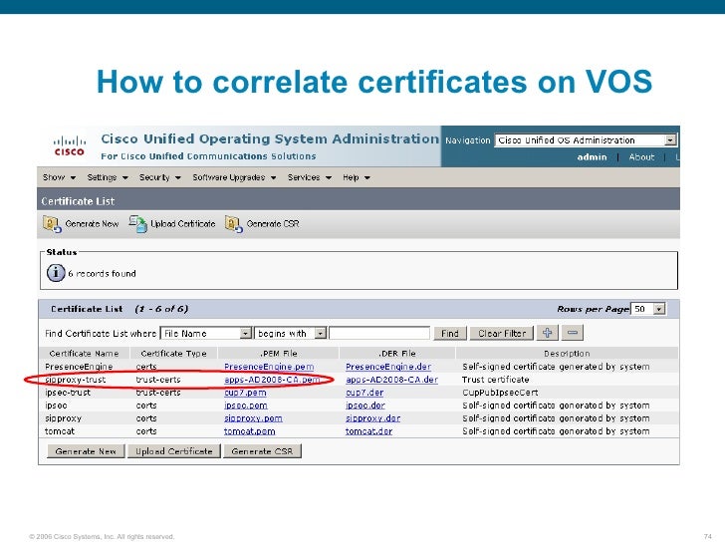Open the Services menu
725x544 pixels.
pyautogui.click(x=310, y=177)
